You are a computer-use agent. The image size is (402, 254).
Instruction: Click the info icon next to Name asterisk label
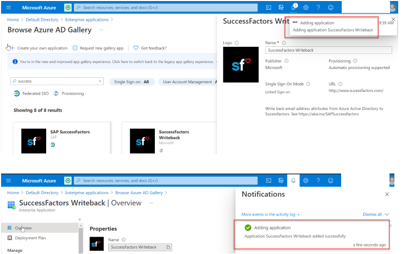(x=284, y=43)
